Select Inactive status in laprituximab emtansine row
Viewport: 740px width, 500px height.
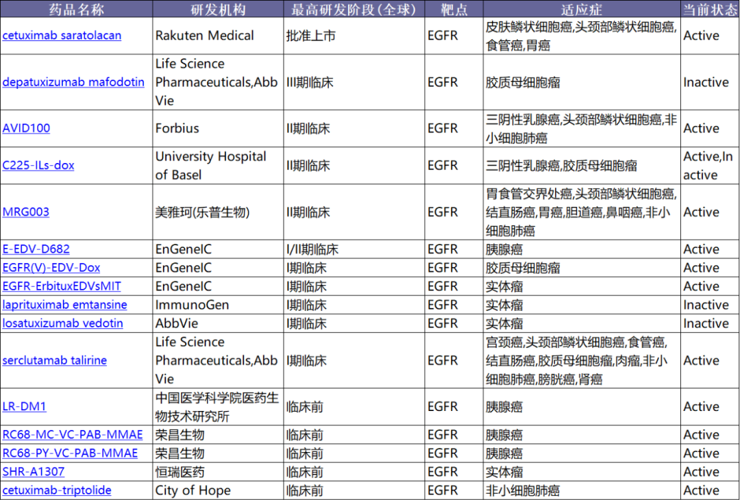point(711,305)
